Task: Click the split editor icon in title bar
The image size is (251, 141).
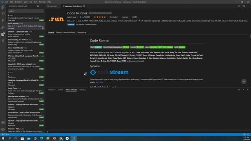Action: coord(244,6)
